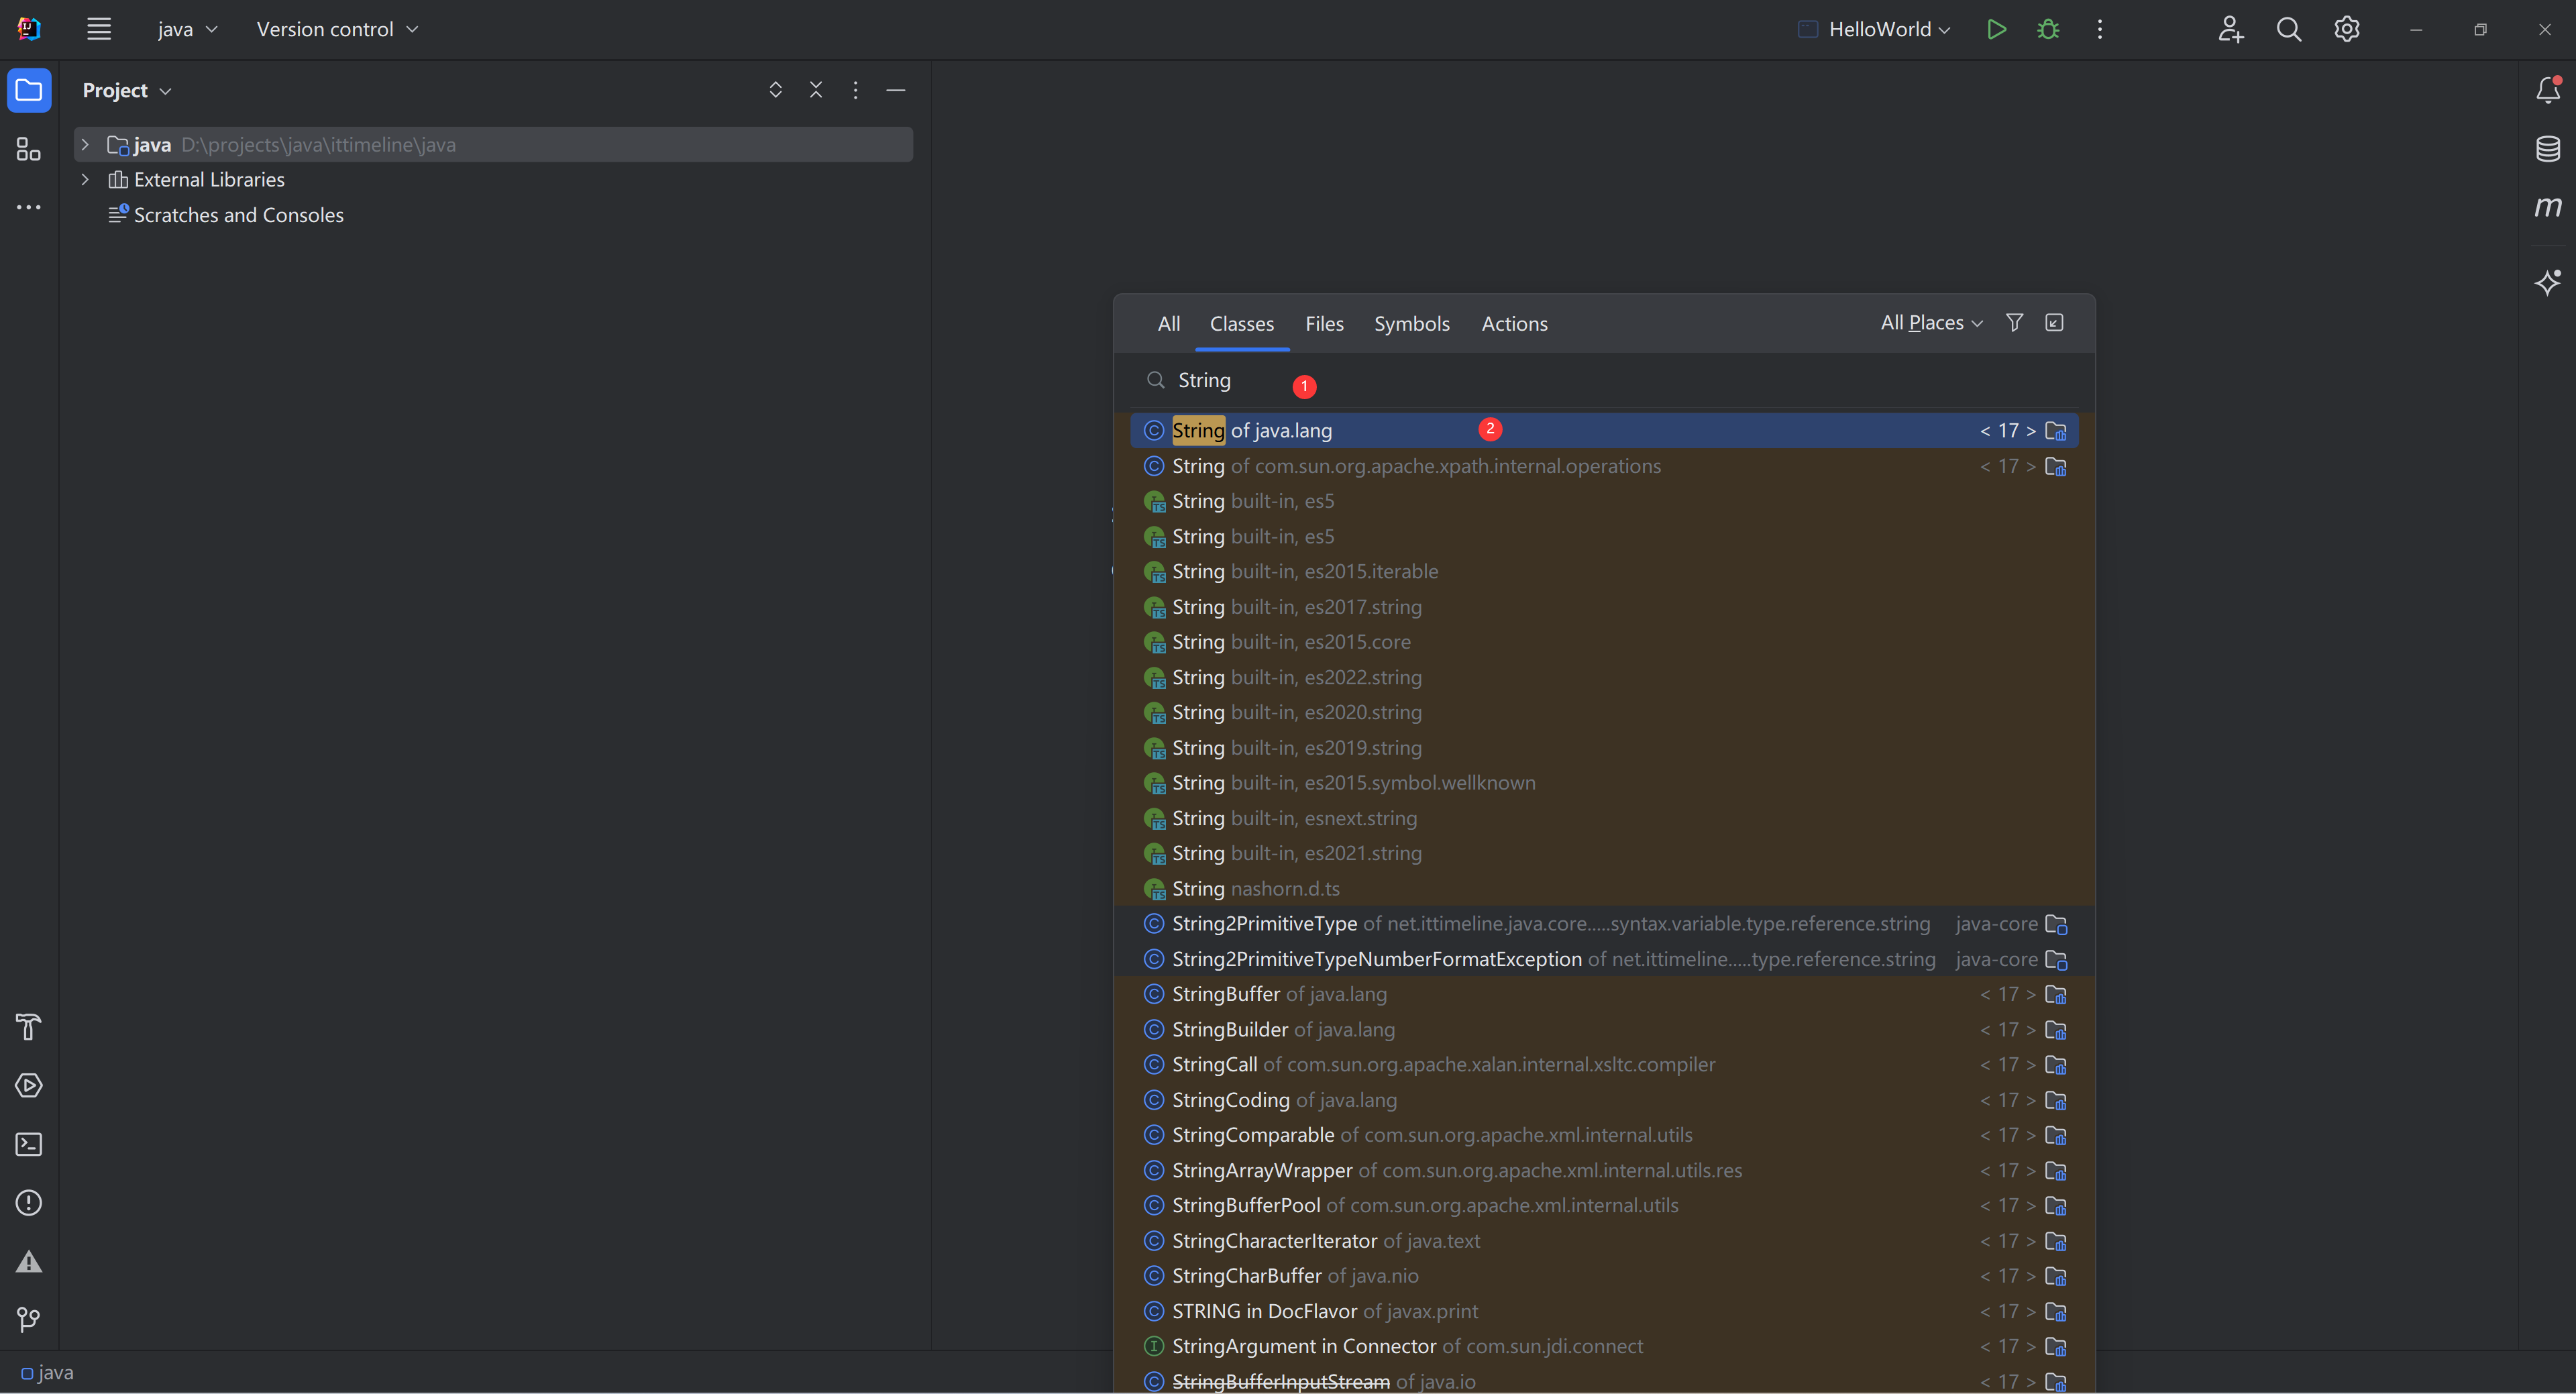
Task: Select String built-in, es2015.iterable
Action: click(1604, 571)
